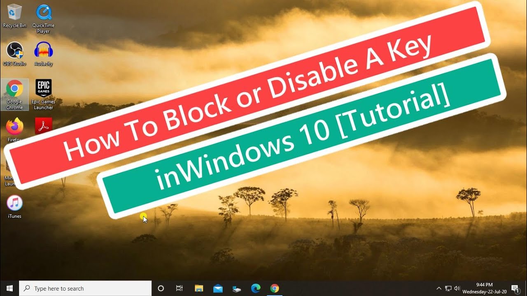The width and height of the screenshot is (527, 296).
Task: Select the OBS Studio desktop shortcut
Action: click(14, 54)
